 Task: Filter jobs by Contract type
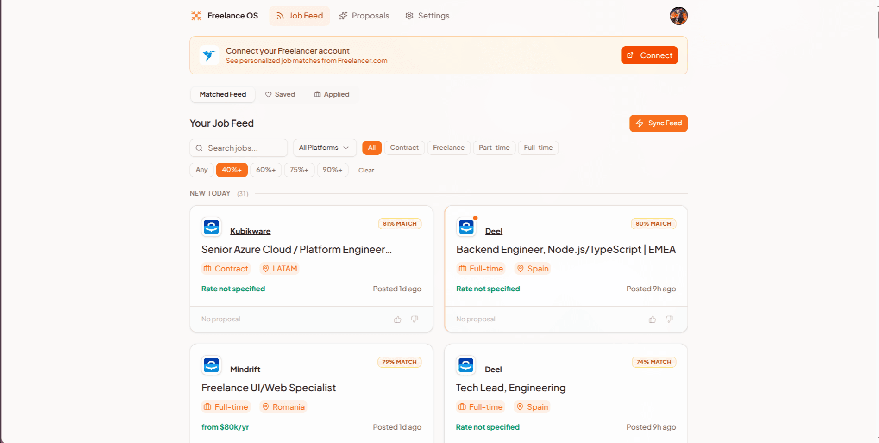point(404,148)
